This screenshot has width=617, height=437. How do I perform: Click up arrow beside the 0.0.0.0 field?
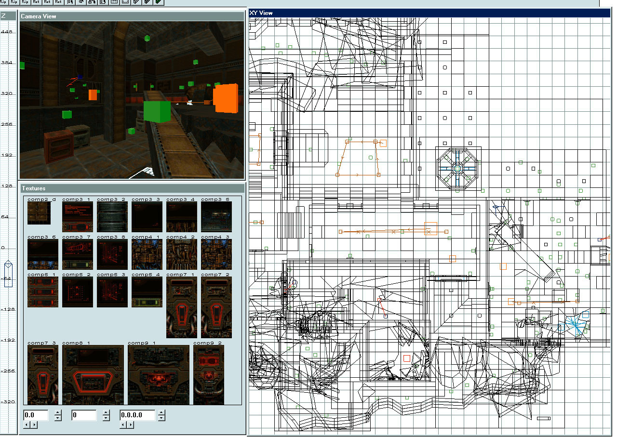161,412
